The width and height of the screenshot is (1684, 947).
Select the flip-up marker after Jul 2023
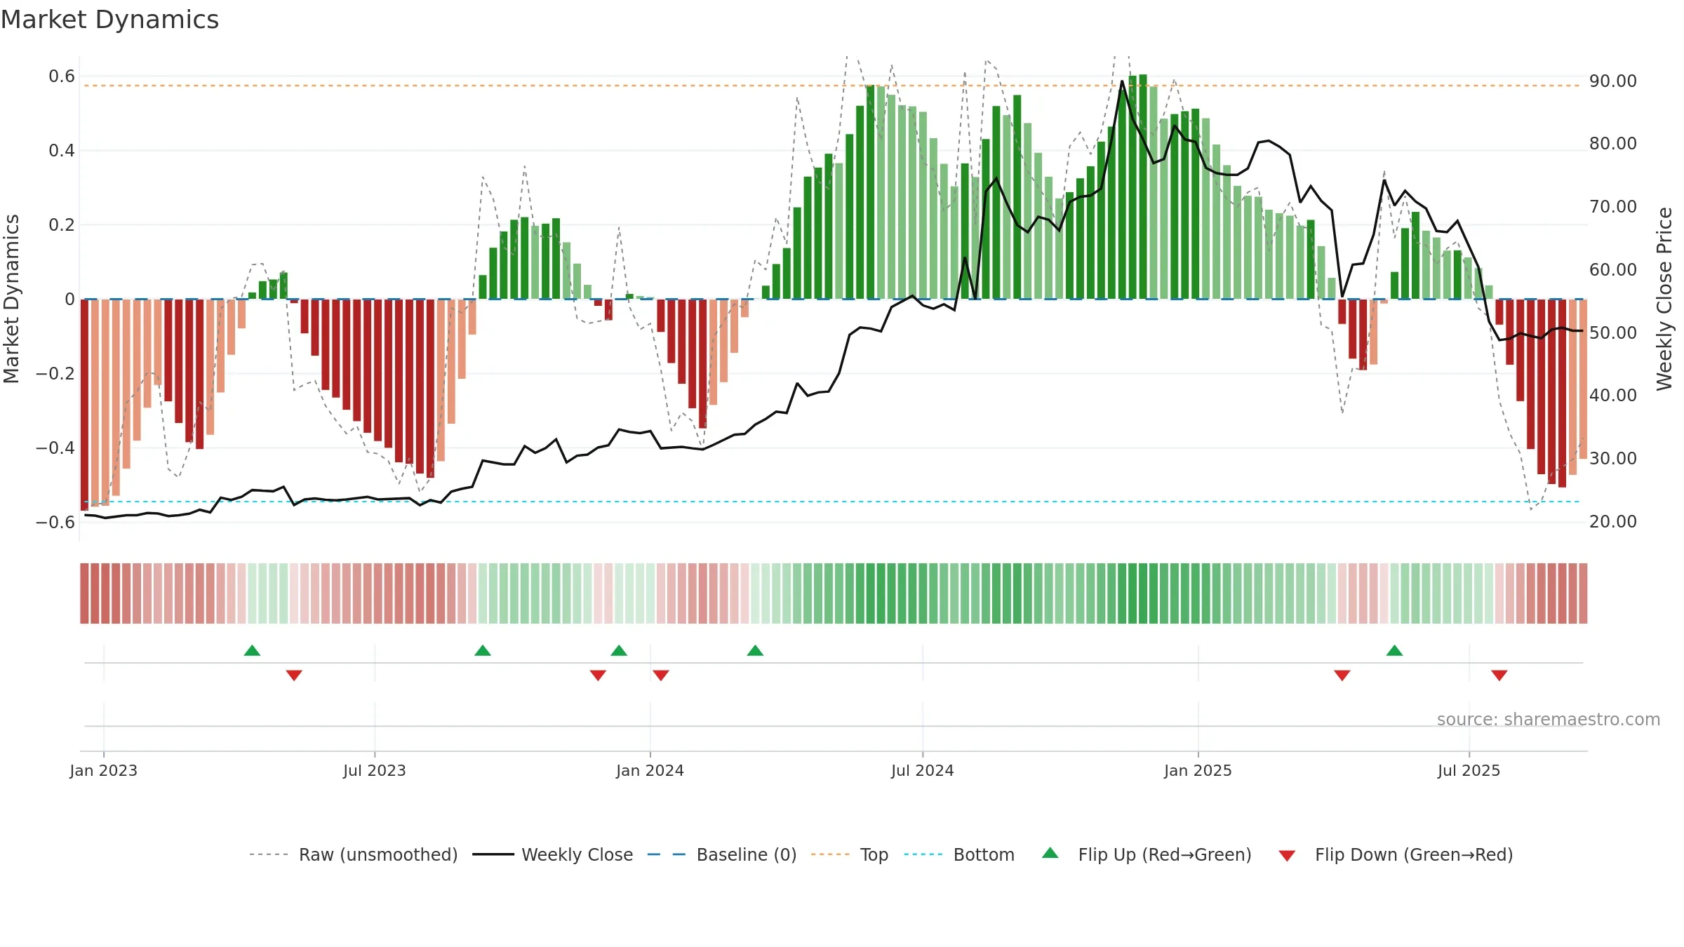(x=483, y=650)
